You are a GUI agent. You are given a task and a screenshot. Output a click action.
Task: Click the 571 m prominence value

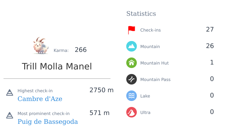tap(100, 113)
